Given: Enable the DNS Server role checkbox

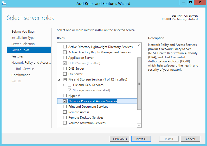Looking at the screenshot, I should (x=65, y=68).
